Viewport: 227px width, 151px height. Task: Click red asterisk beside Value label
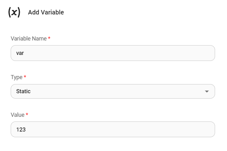coord(27,115)
